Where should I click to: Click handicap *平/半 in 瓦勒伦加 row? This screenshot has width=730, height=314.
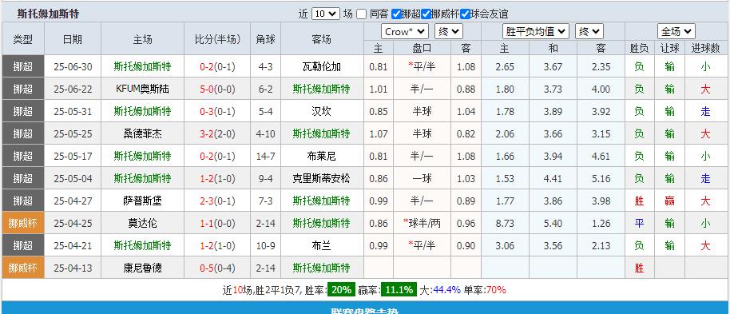pyautogui.click(x=422, y=66)
